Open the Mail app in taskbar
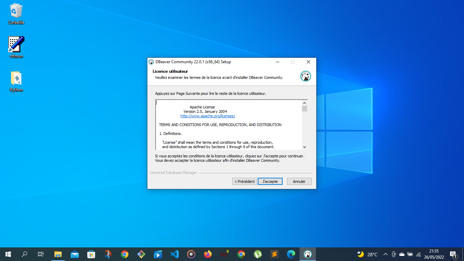The height and width of the screenshot is (261, 464). pos(75,254)
